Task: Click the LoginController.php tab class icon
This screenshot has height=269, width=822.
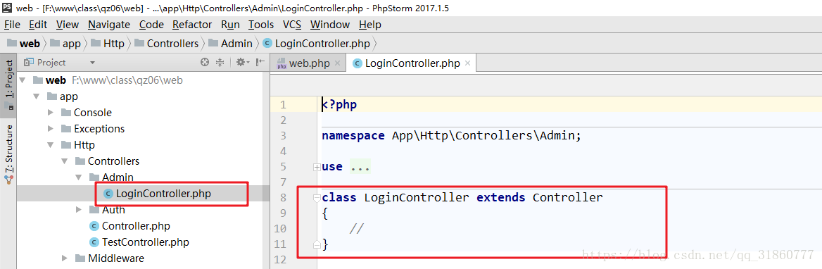Action: click(358, 63)
